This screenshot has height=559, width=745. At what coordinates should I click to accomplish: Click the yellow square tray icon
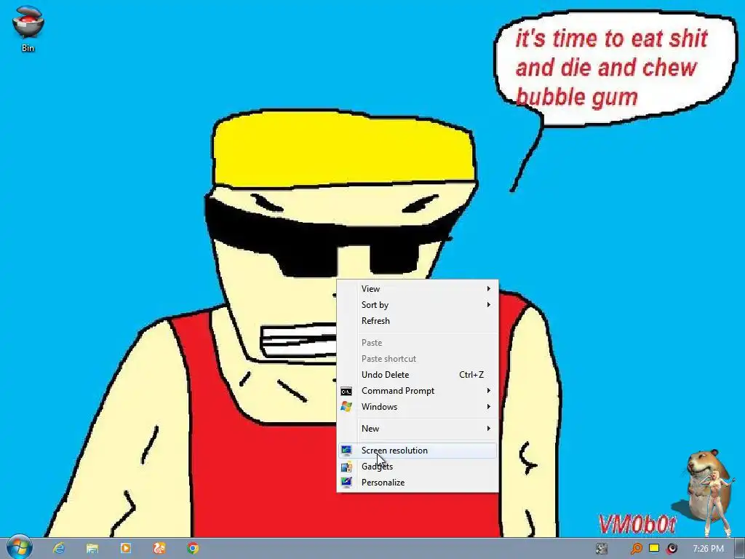[654, 548]
